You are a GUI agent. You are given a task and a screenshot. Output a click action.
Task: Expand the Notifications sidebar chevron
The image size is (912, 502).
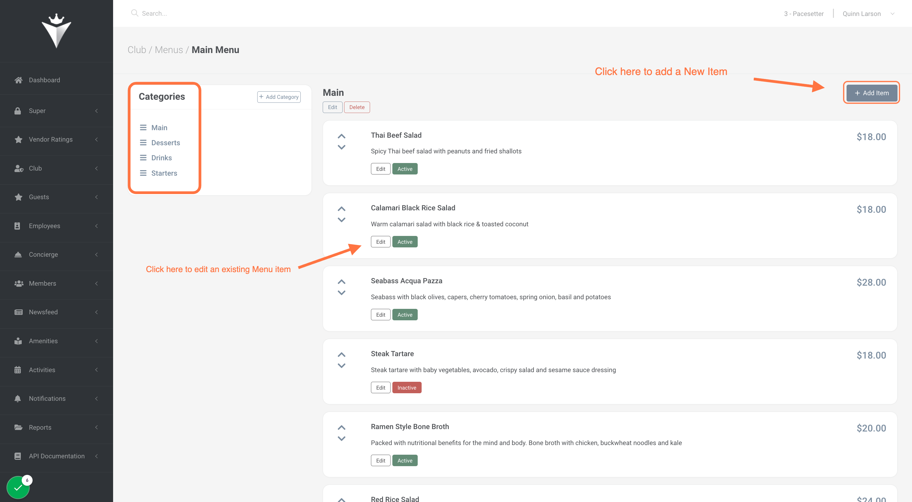coord(96,398)
